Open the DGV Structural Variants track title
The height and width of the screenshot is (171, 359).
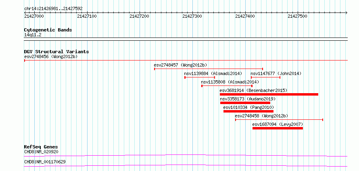[56, 52]
